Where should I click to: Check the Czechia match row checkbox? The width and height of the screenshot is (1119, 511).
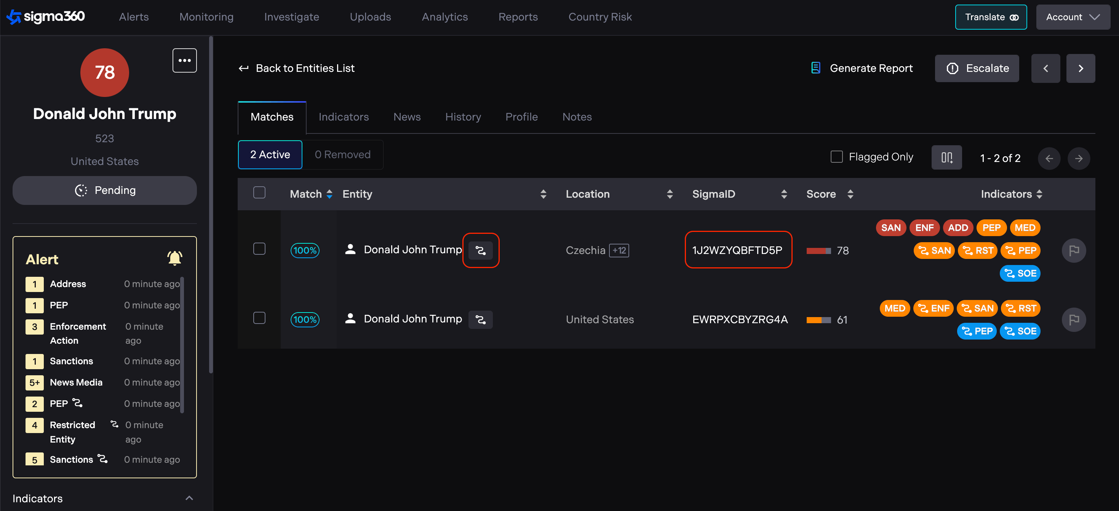tap(259, 249)
